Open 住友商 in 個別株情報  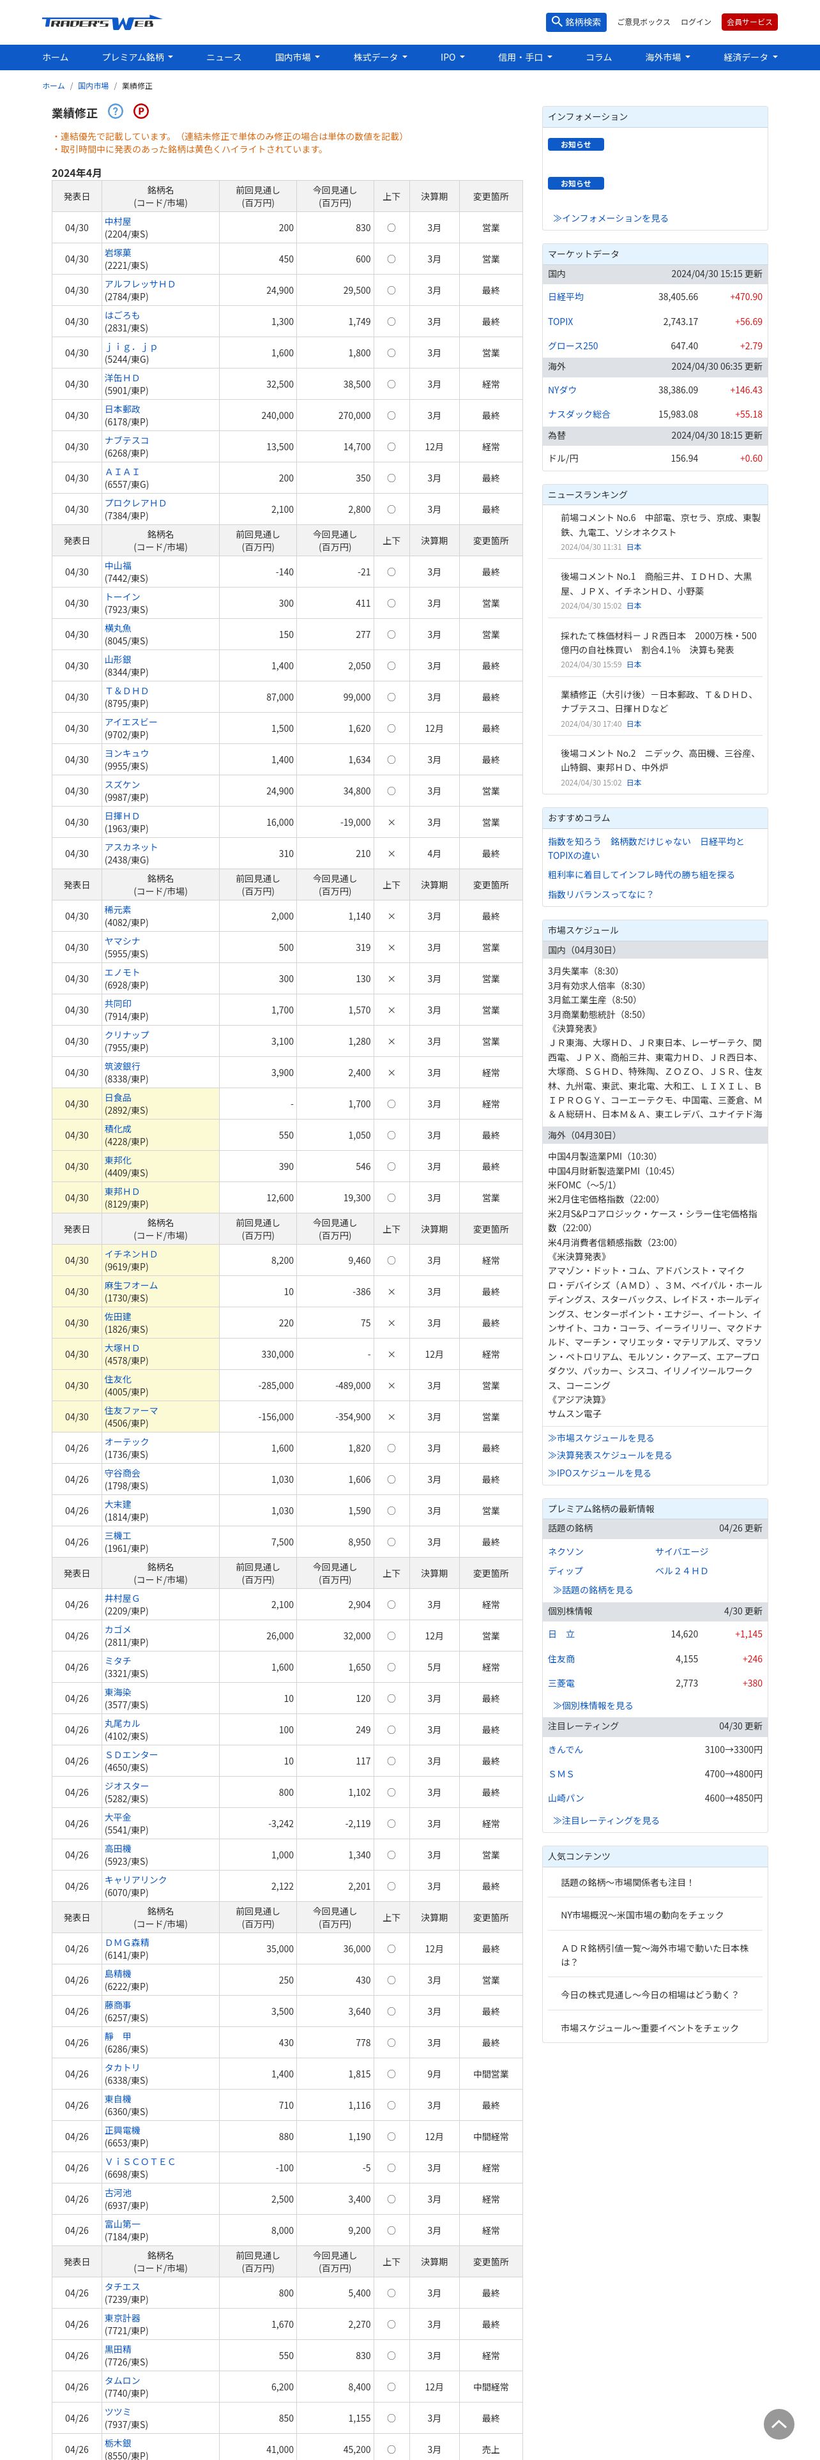[561, 1659]
